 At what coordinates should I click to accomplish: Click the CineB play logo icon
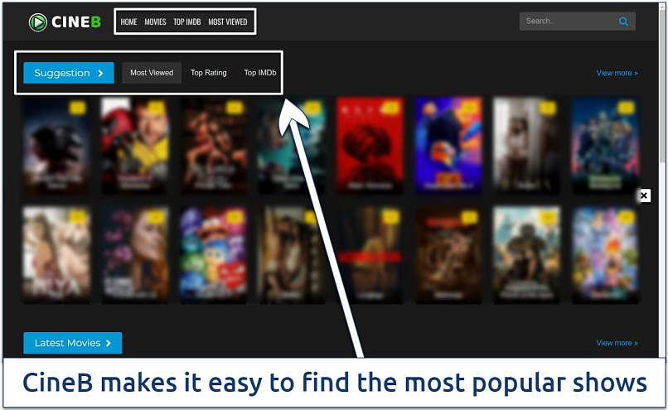tap(38, 22)
